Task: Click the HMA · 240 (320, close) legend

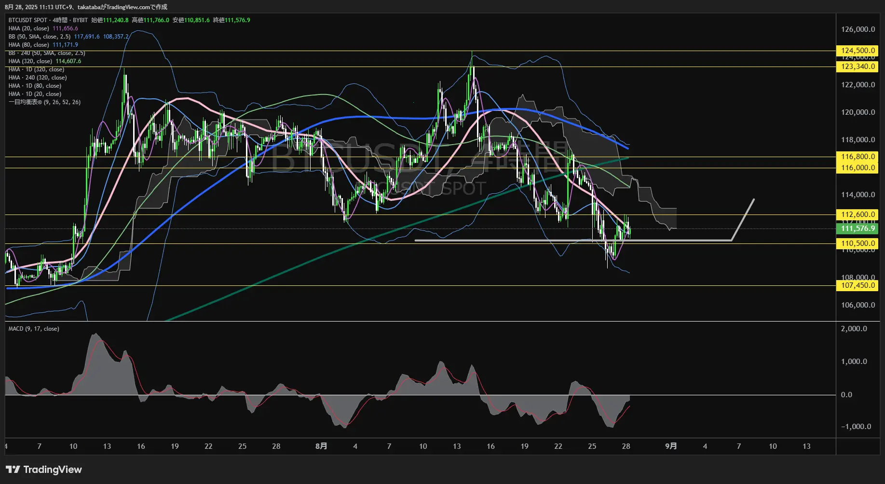Action: (x=38, y=78)
